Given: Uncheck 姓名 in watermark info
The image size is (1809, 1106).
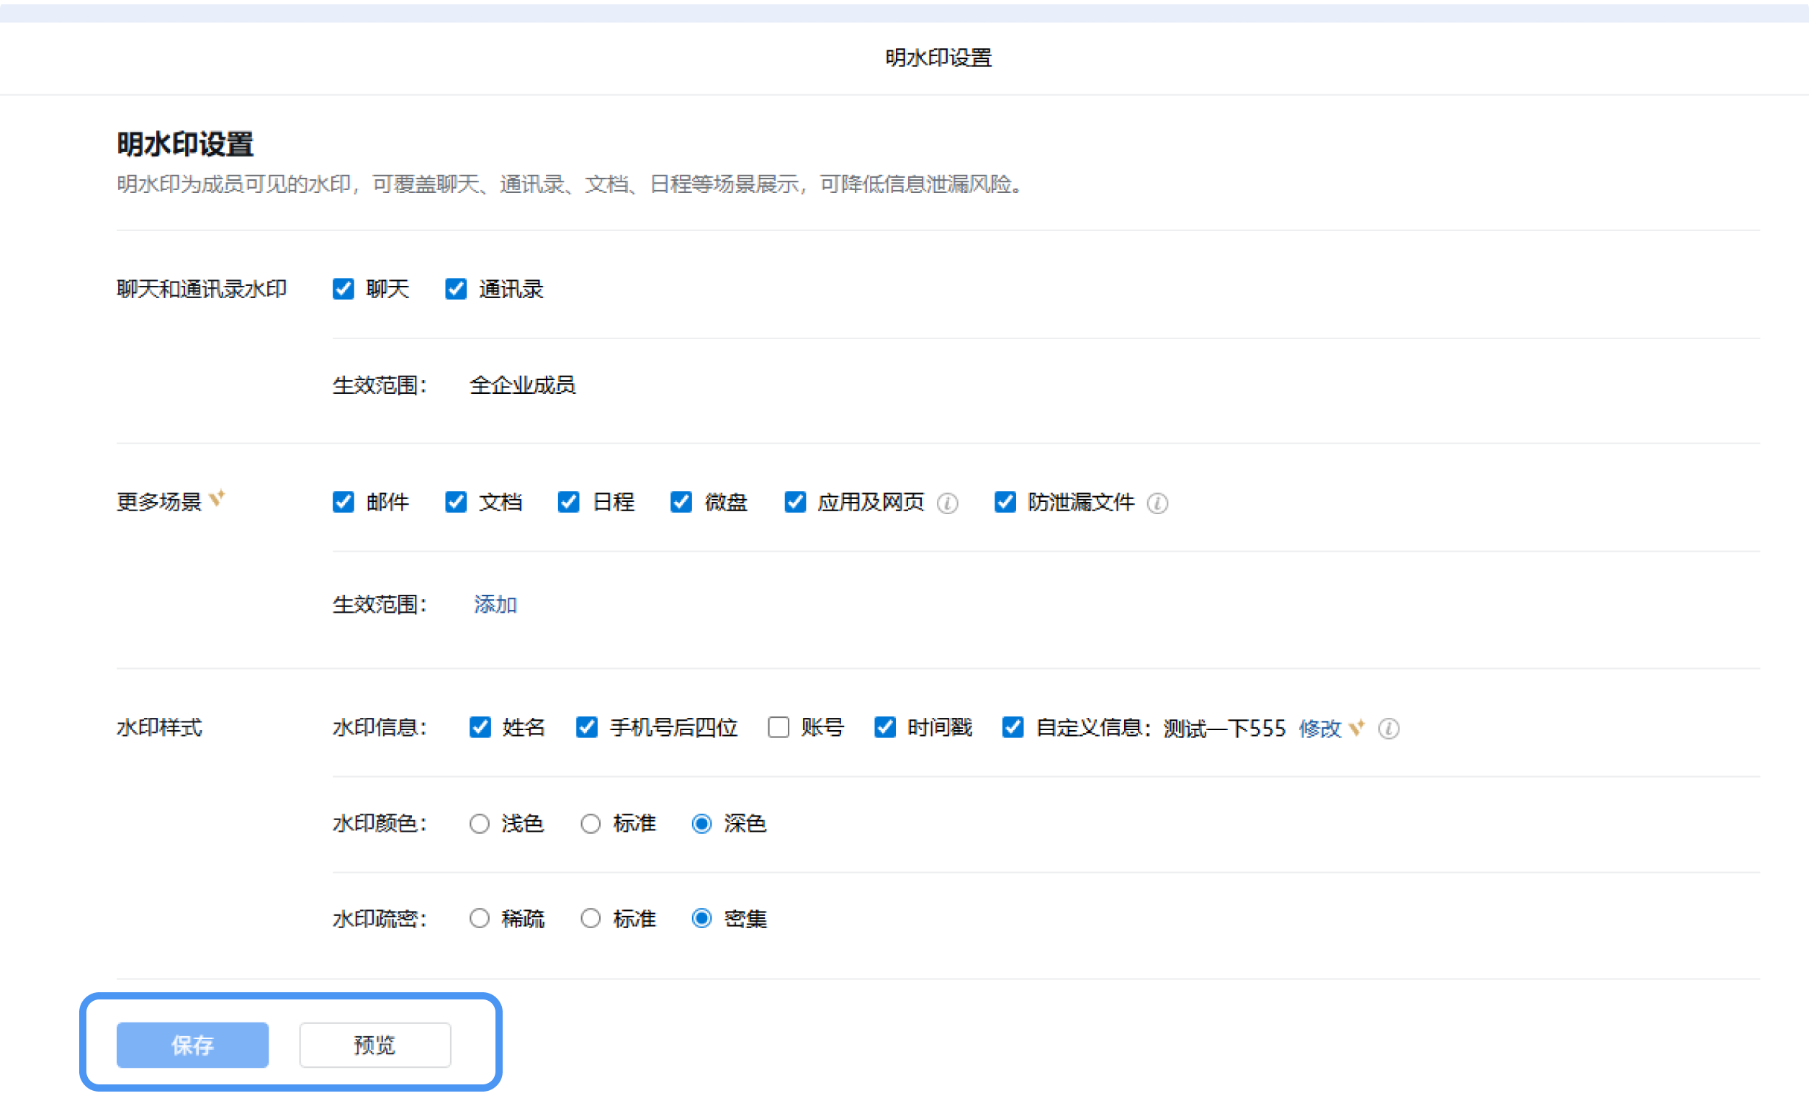Looking at the screenshot, I should tap(480, 727).
